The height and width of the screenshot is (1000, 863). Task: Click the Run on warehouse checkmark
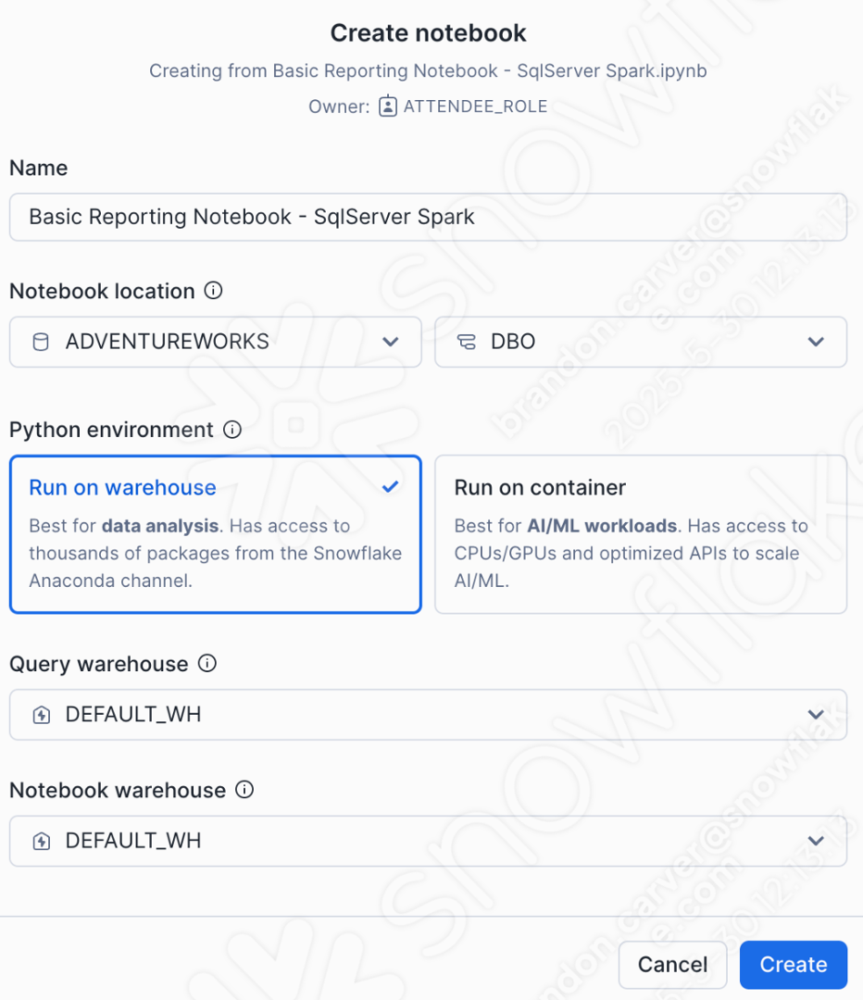(x=391, y=487)
